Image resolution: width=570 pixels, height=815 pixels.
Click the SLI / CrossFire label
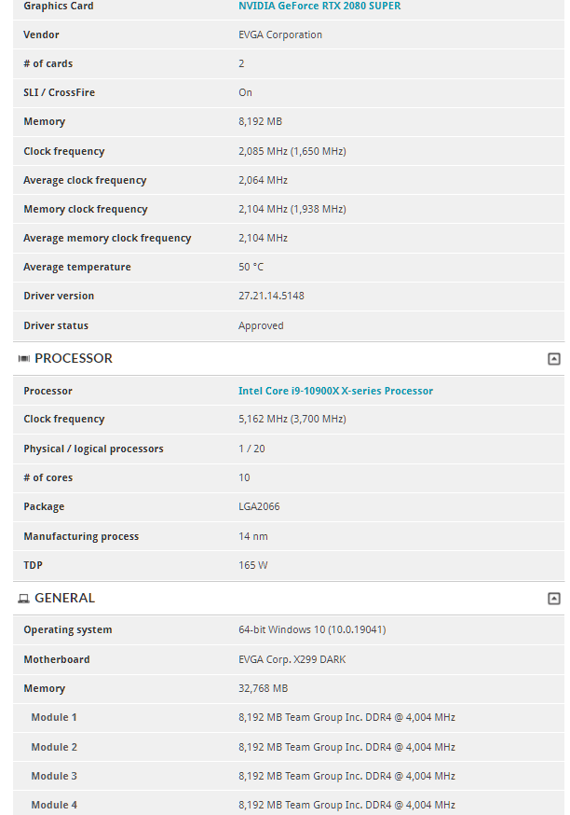coord(59,92)
